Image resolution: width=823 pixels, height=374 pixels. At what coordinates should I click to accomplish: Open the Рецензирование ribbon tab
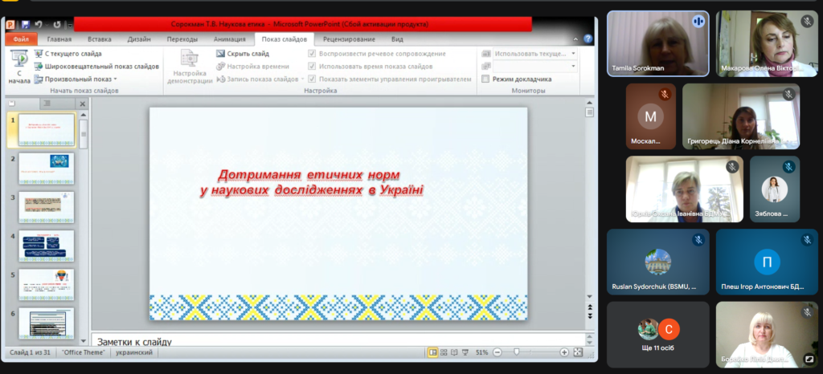[x=349, y=39]
